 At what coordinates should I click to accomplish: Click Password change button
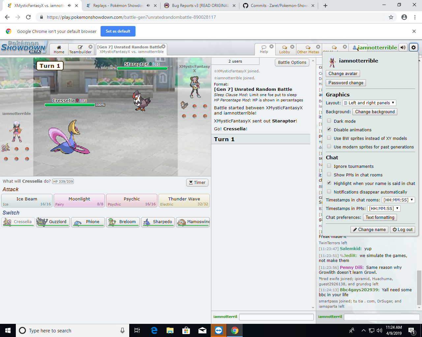(x=346, y=83)
